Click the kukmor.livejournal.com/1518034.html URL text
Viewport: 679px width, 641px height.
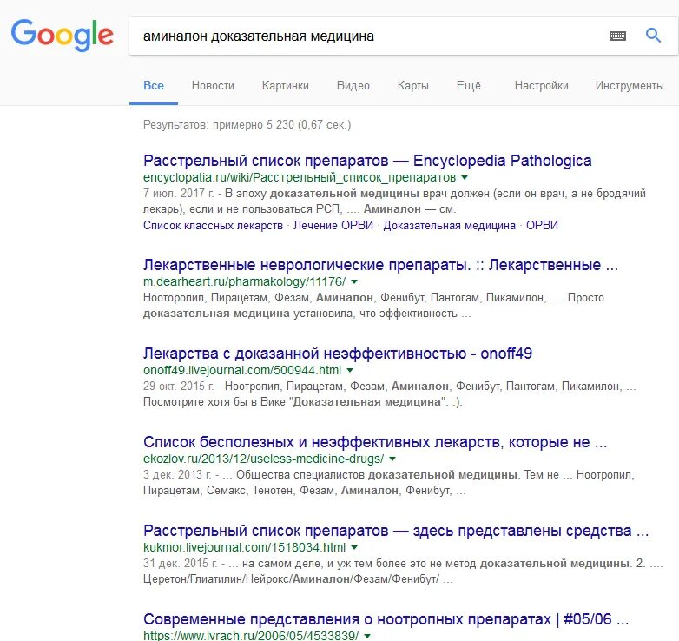pos(244,547)
